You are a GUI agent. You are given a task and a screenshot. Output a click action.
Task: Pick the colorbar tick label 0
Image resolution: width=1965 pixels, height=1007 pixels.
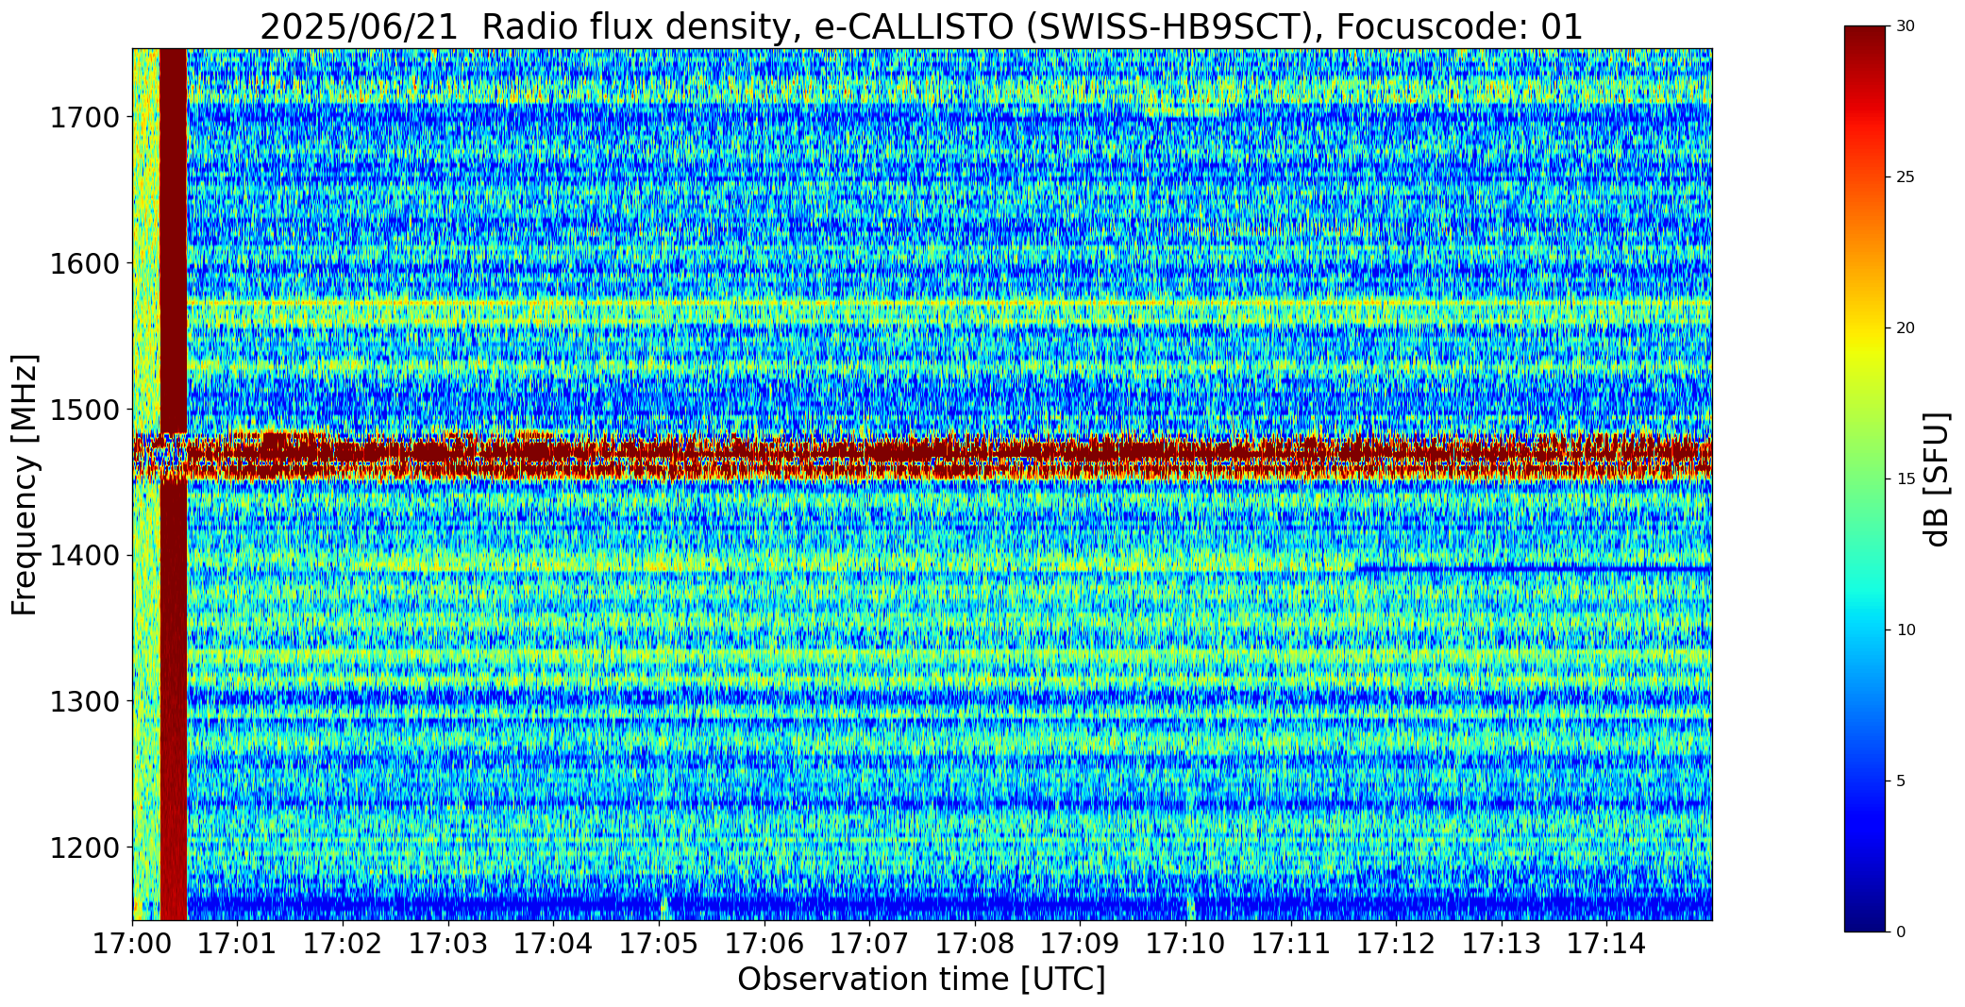coord(1902,932)
